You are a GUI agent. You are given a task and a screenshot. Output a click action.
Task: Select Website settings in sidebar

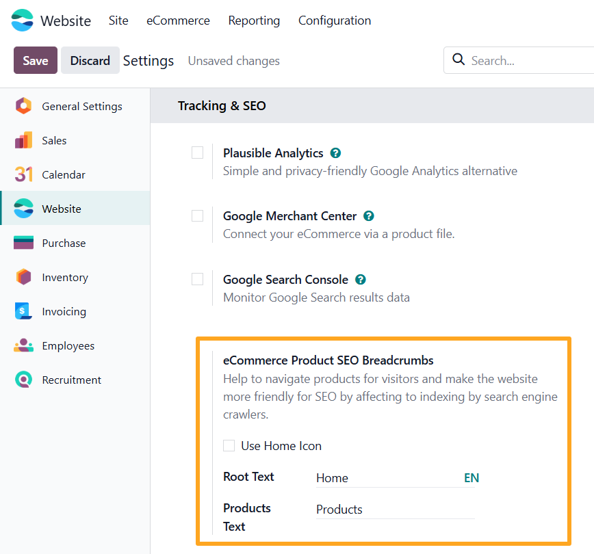pyautogui.click(x=76, y=209)
